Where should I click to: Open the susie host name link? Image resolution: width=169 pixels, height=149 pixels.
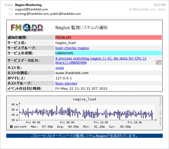point(59,68)
